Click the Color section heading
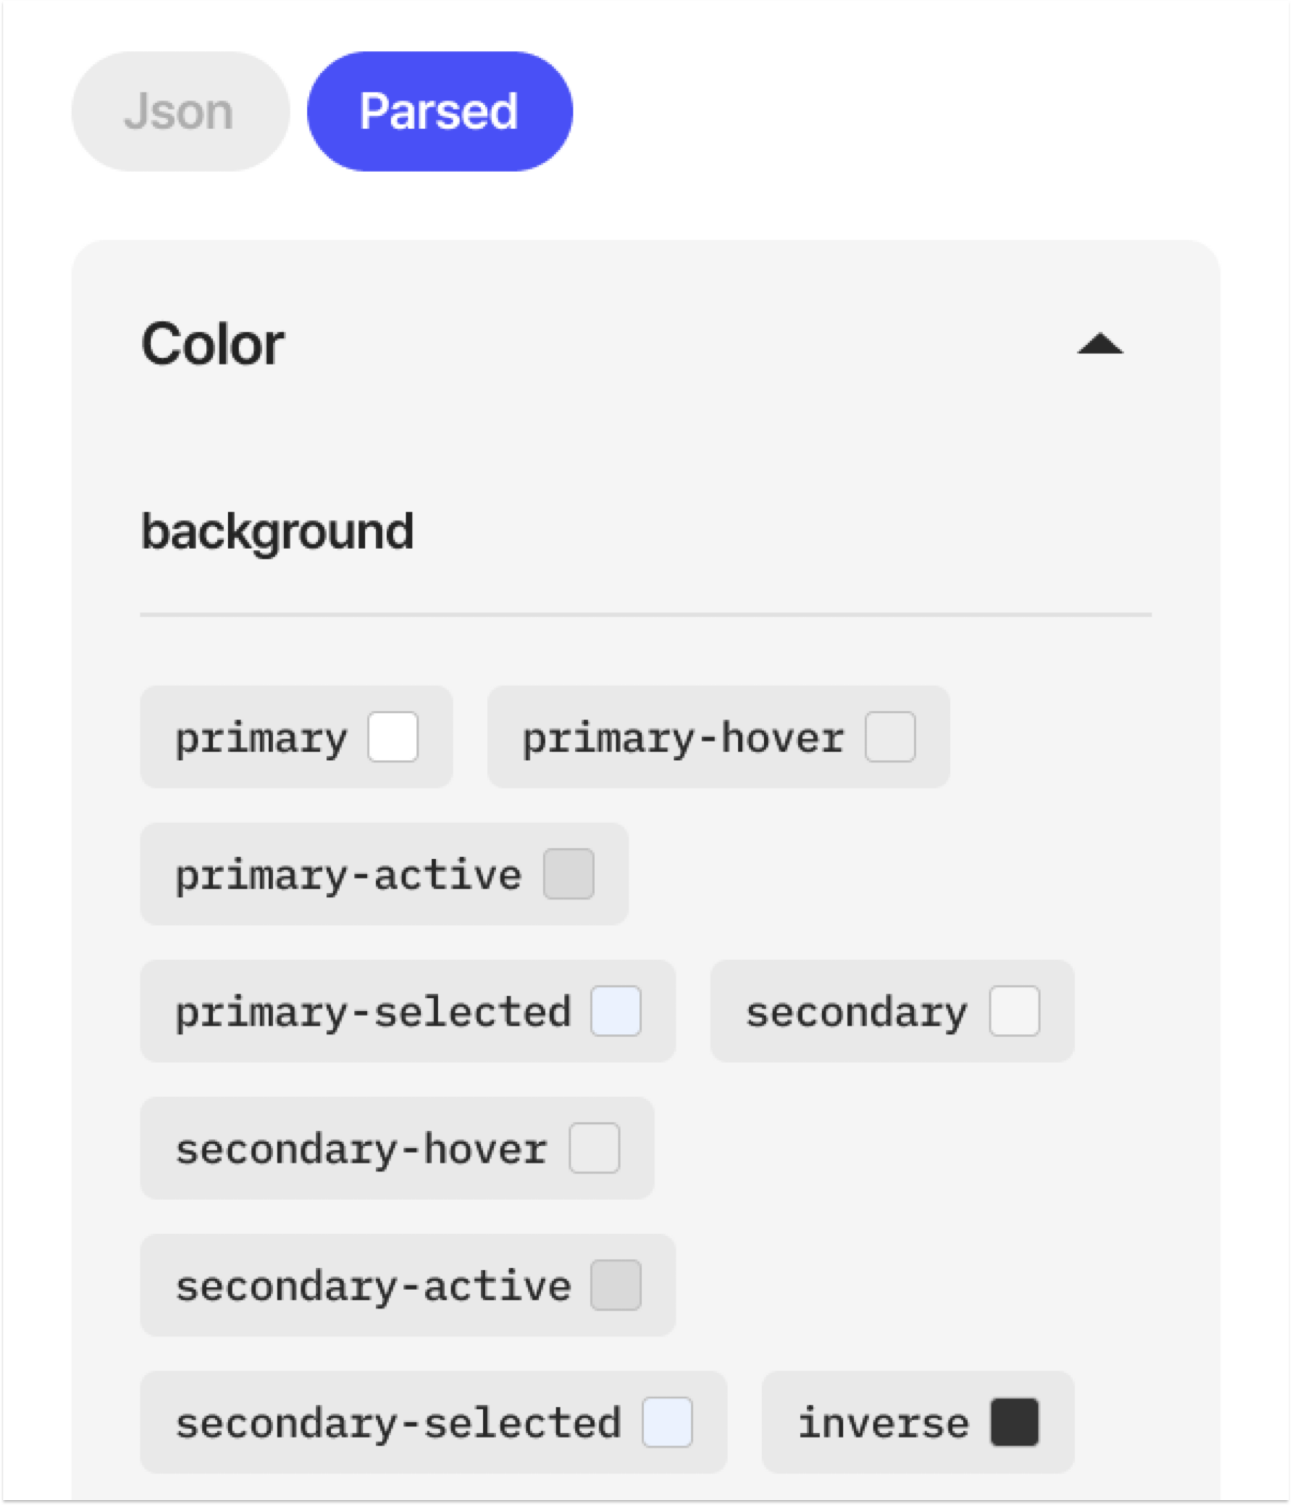The image size is (1292, 1505). tap(212, 343)
